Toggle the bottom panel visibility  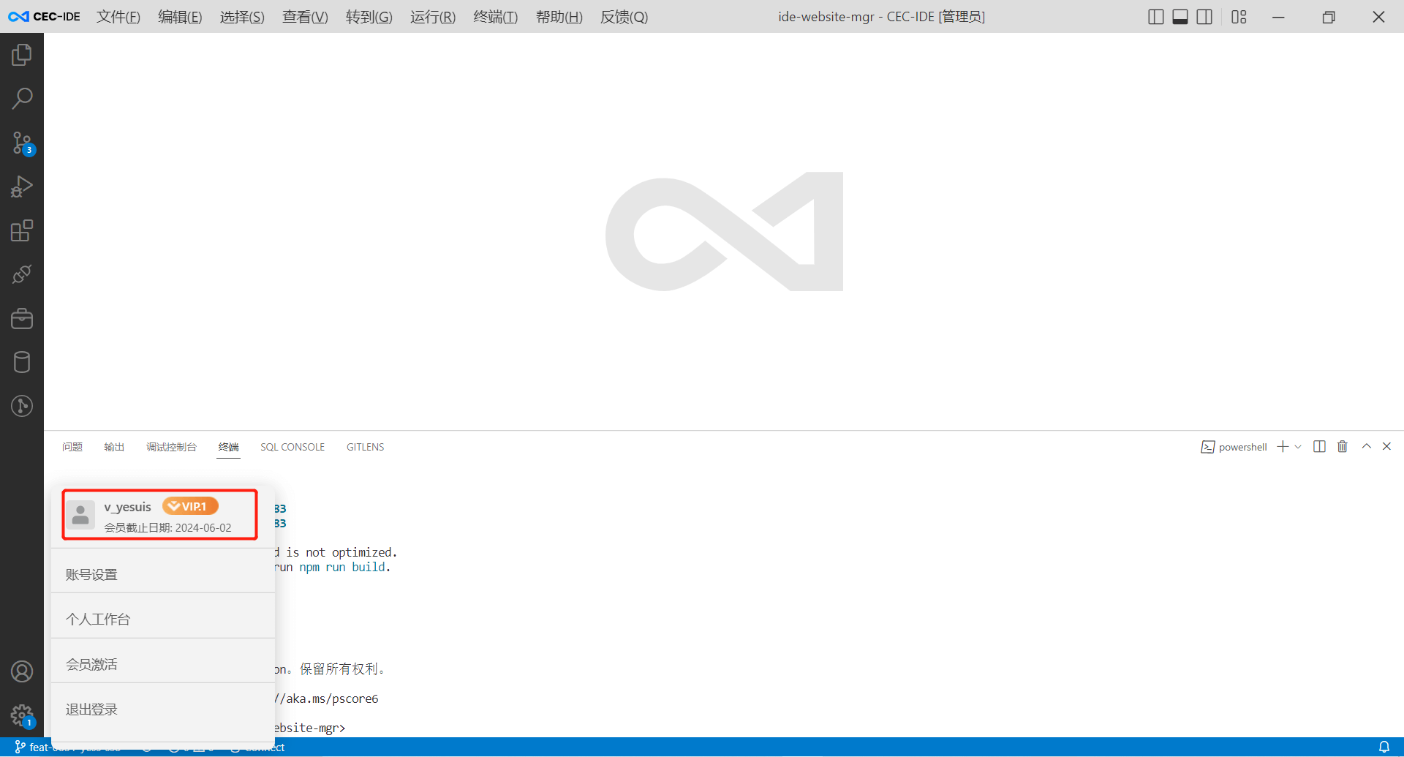click(1180, 16)
